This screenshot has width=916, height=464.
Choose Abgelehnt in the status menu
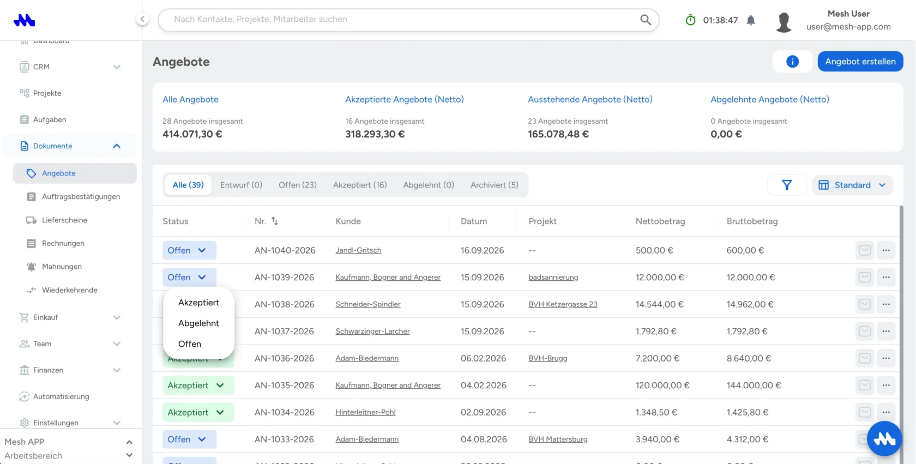point(198,323)
